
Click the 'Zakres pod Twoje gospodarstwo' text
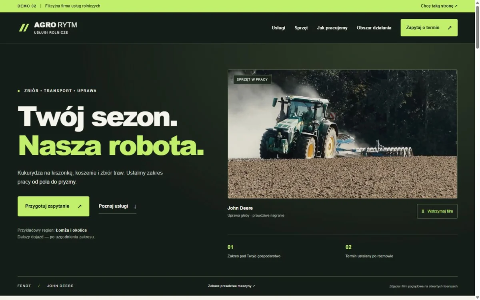coord(254,256)
